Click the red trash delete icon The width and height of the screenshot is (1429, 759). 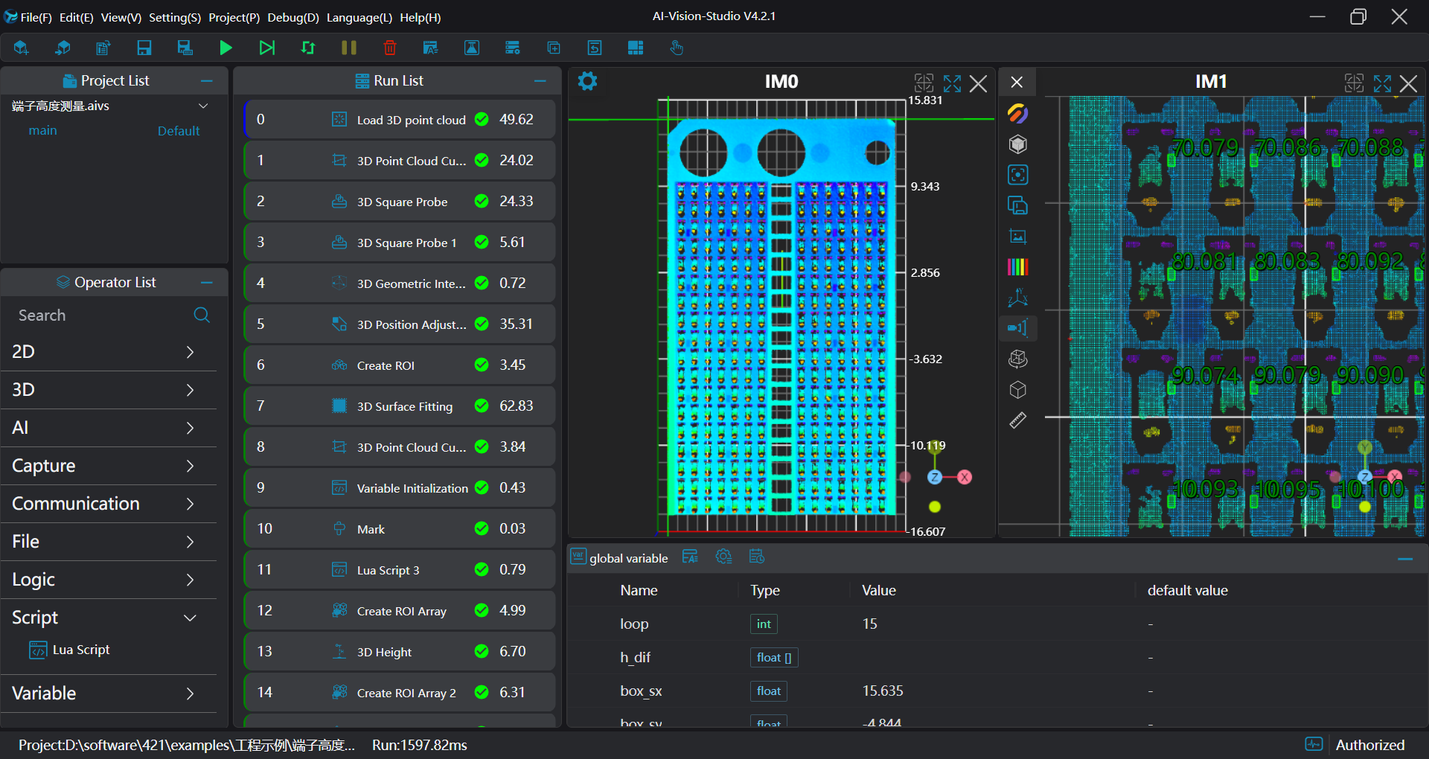pos(389,48)
